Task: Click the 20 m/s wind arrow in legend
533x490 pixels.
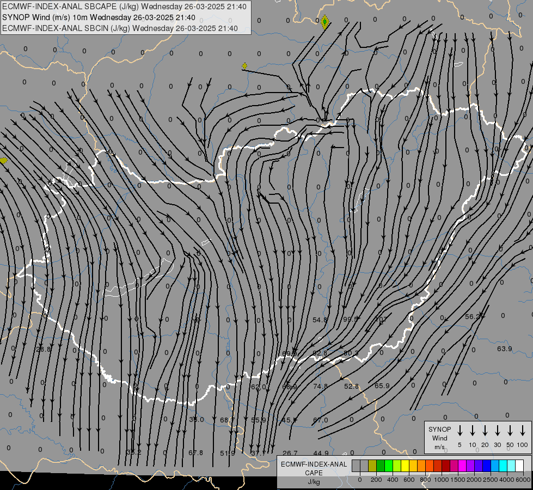Action: 485,431
